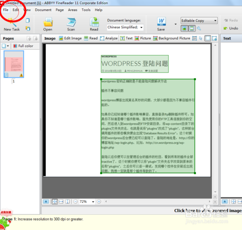Select the Text area tool
242x230 pixels.
(x=126, y=38)
